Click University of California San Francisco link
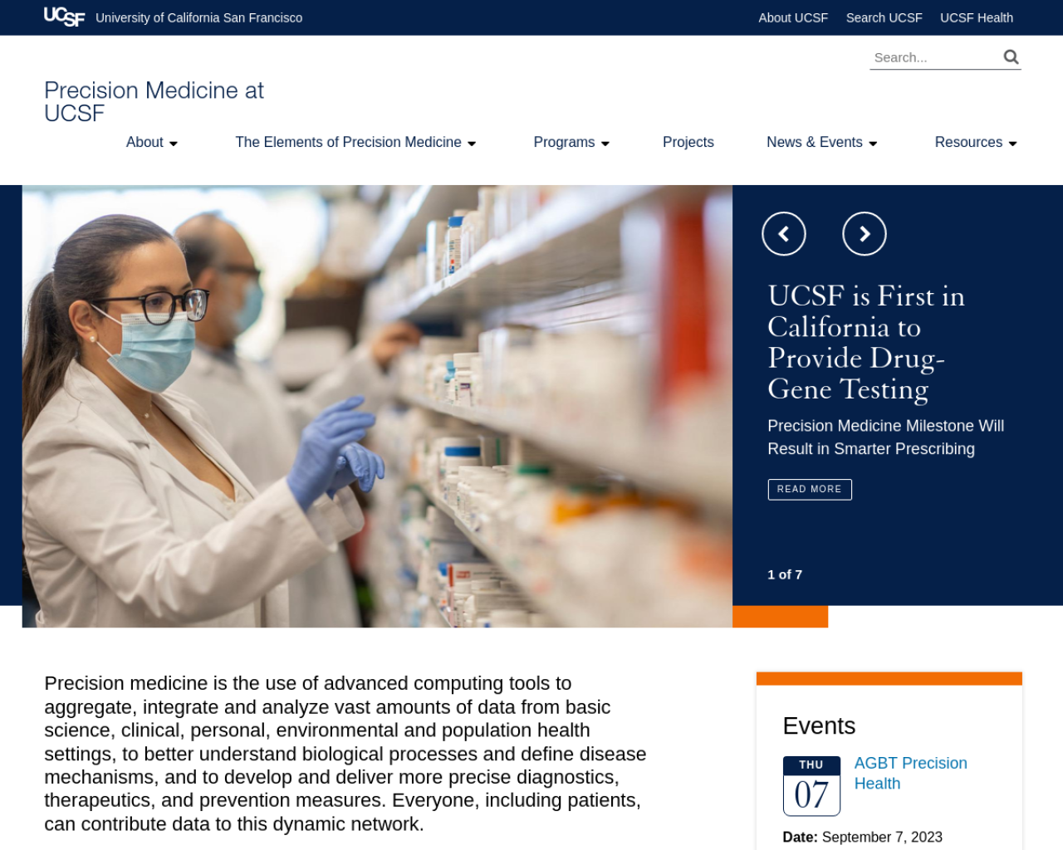The width and height of the screenshot is (1063, 850). point(199,17)
